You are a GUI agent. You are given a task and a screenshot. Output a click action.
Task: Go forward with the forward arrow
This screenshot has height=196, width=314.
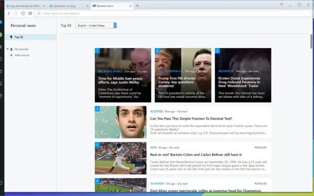16,14
